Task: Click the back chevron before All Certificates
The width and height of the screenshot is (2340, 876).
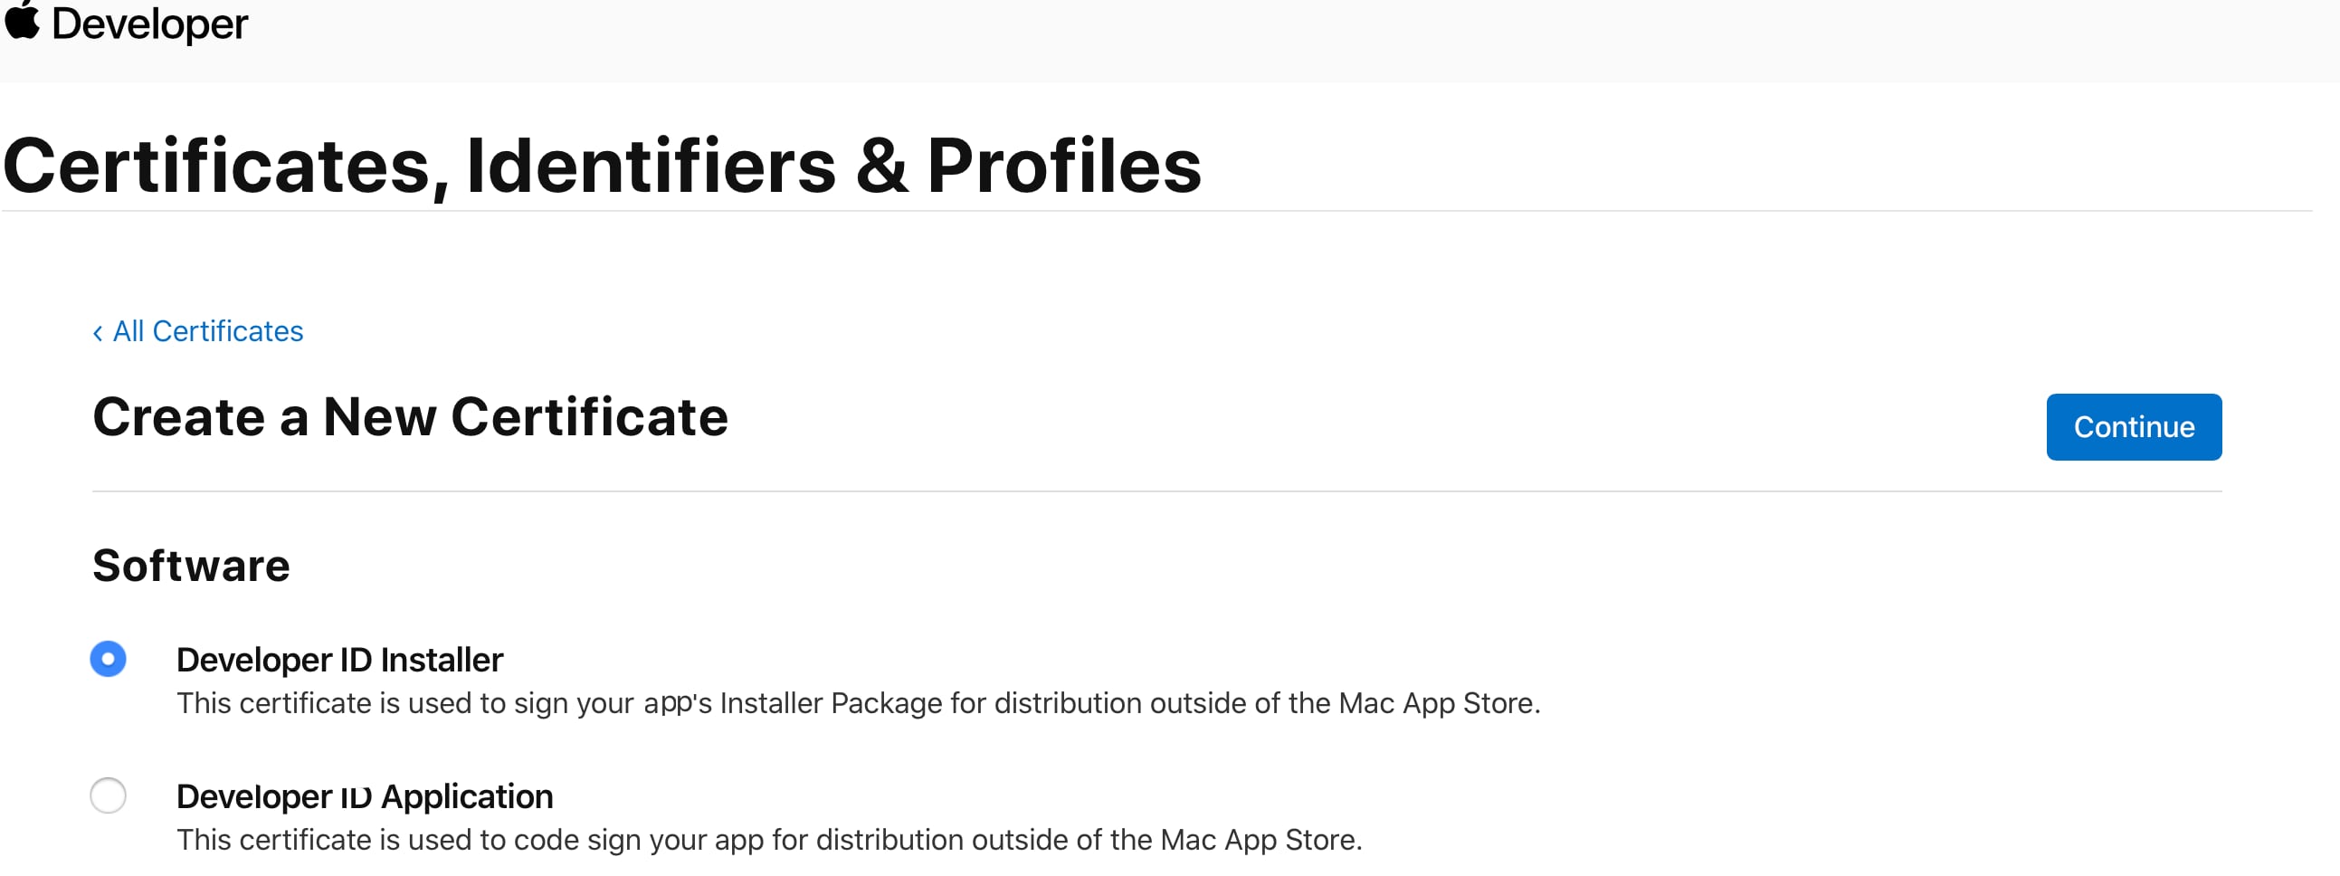Action: (97, 333)
